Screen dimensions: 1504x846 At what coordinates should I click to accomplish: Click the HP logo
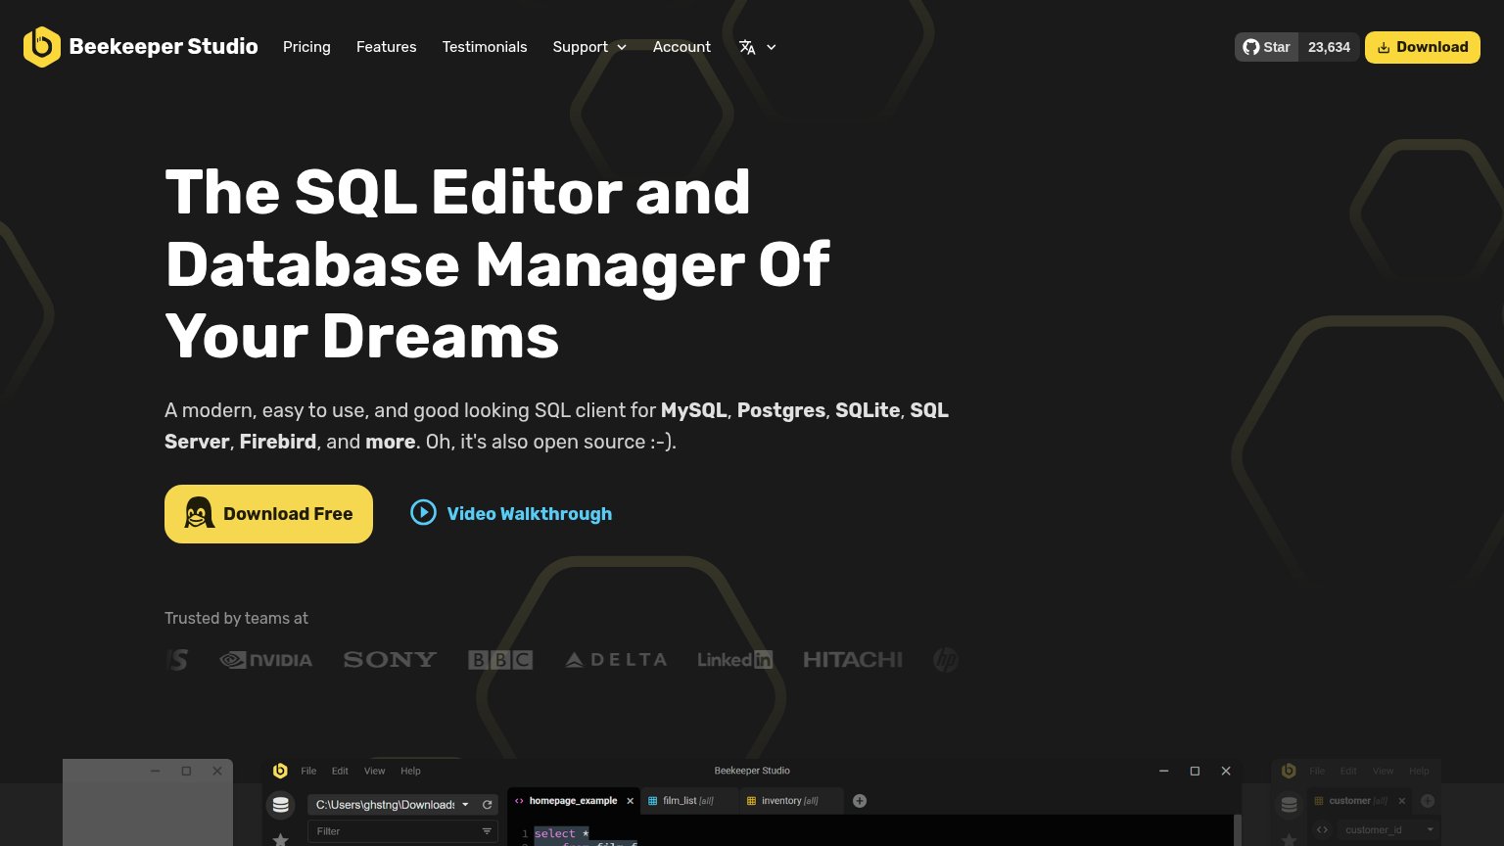point(945,660)
